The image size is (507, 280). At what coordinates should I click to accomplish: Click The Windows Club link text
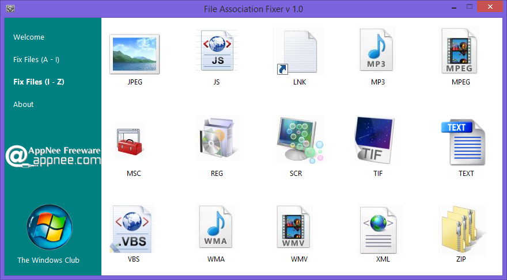click(x=48, y=260)
